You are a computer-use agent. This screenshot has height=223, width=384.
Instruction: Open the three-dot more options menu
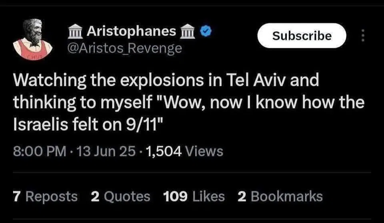point(363,36)
